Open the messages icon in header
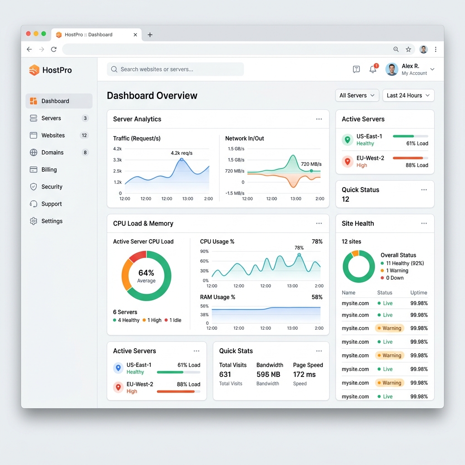Viewport: 465px width, 465px height. coord(356,69)
